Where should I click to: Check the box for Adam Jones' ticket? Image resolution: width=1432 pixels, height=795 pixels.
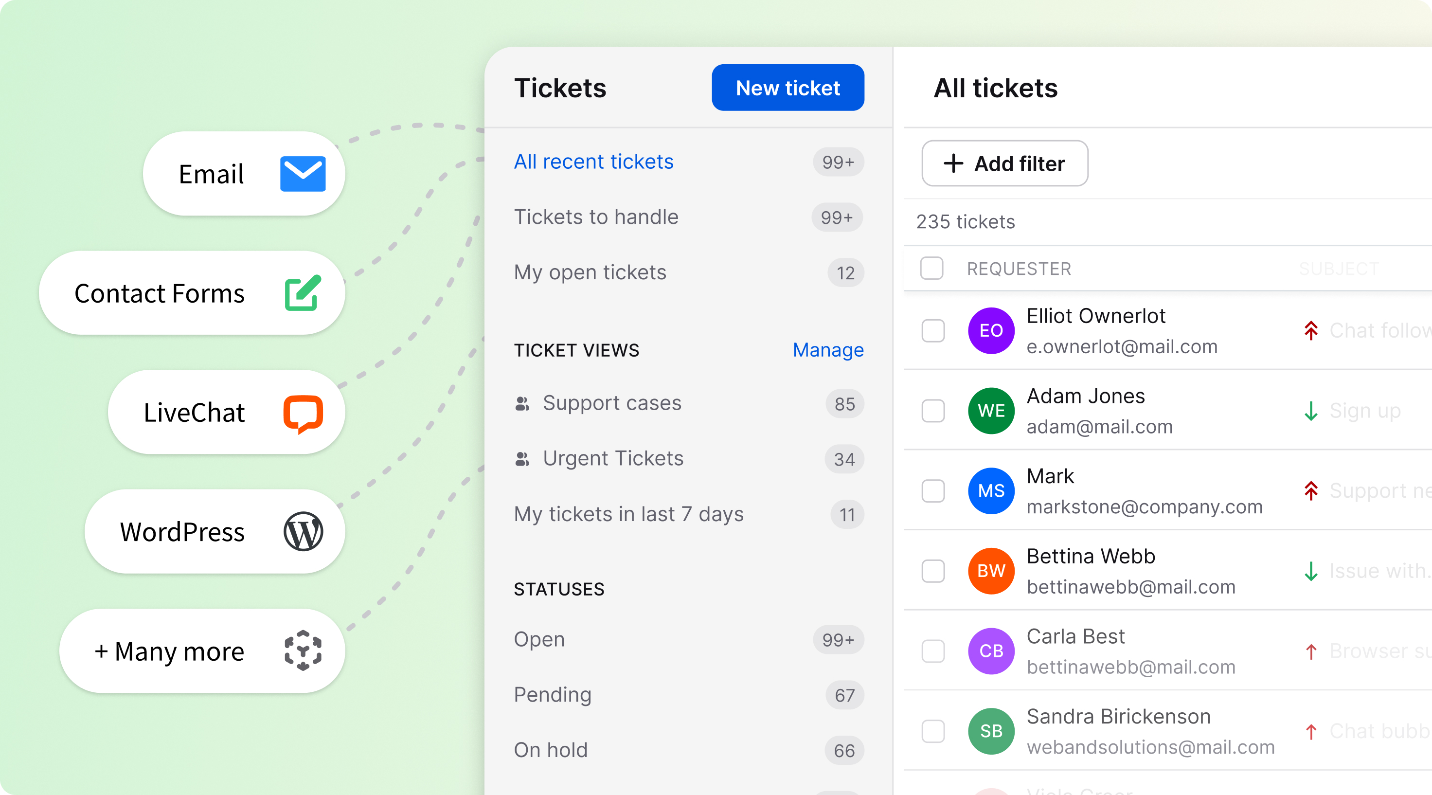(x=933, y=411)
